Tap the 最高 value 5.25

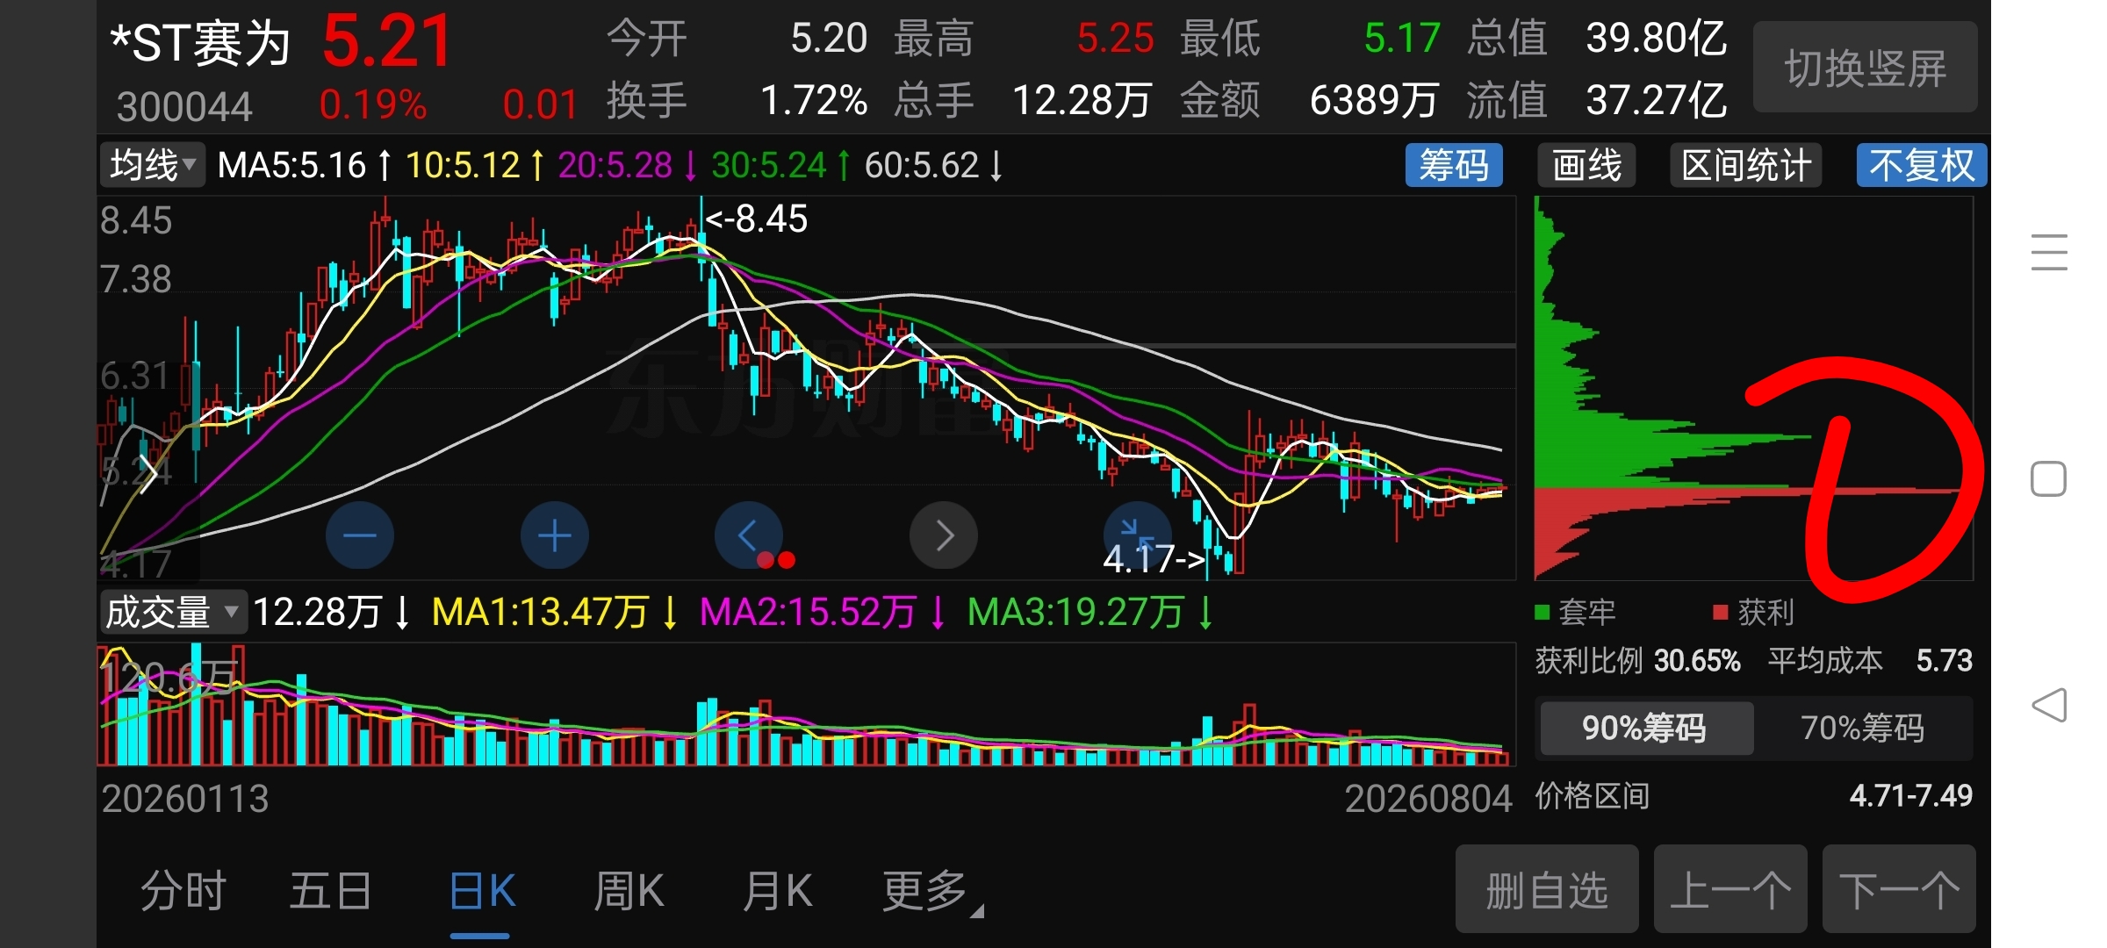pyautogui.click(x=1115, y=39)
